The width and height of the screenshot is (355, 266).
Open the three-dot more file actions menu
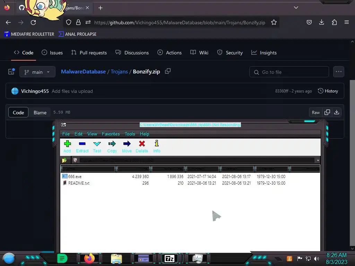[339, 72]
